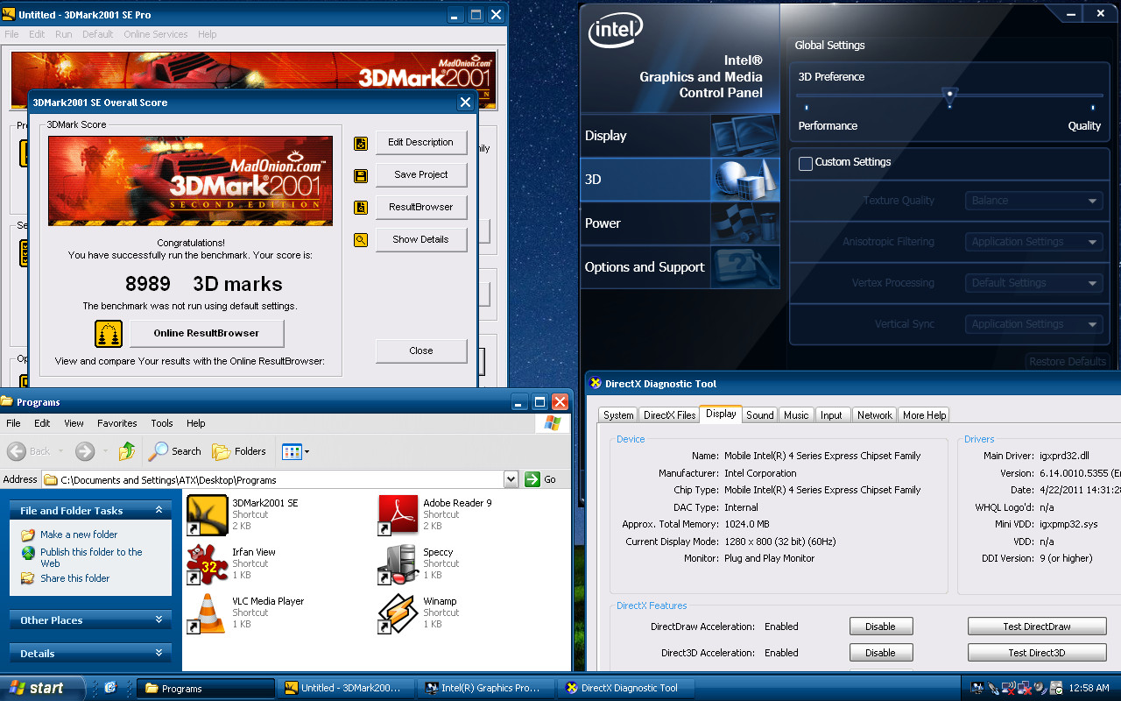Open the Vertex Processing dropdown

[x=1033, y=283]
